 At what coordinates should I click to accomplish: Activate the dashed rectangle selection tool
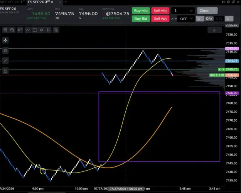click(35, 30)
